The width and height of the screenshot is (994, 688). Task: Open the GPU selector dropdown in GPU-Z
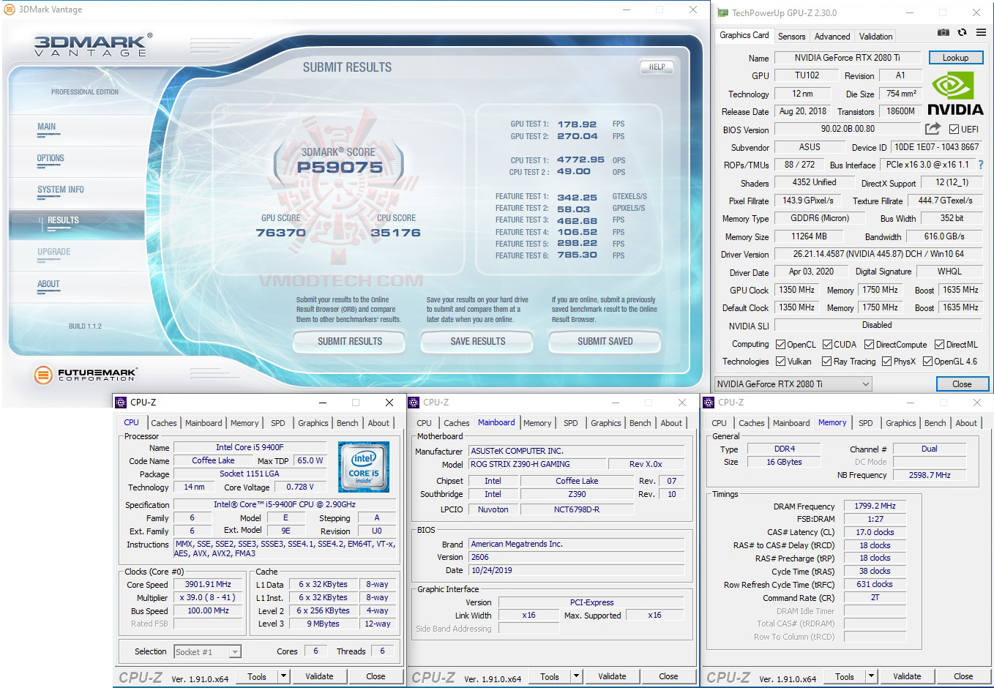click(x=793, y=384)
